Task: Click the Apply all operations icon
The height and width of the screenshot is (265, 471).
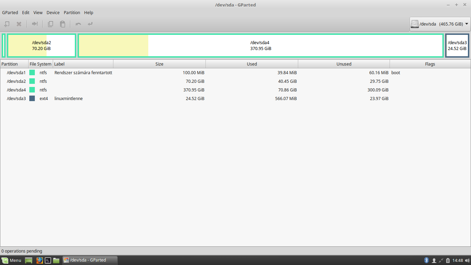Action: (x=90, y=24)
